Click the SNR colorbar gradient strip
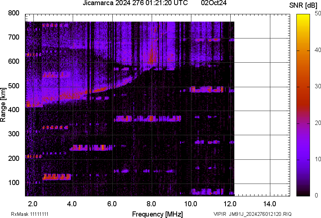The height and width of the screenshot is (218, 321). [303, 105]
